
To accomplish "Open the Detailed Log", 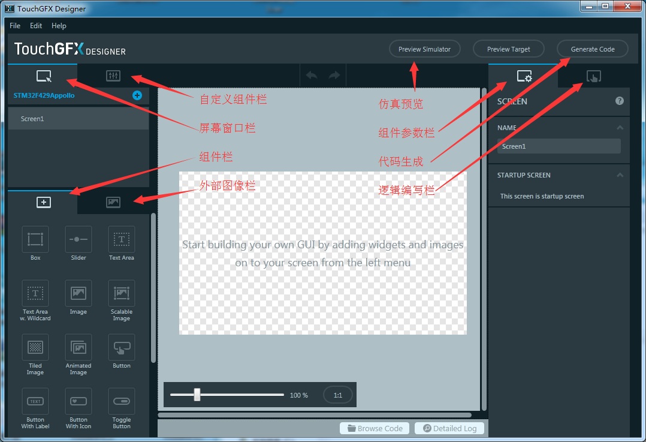I will click(449, 428).
